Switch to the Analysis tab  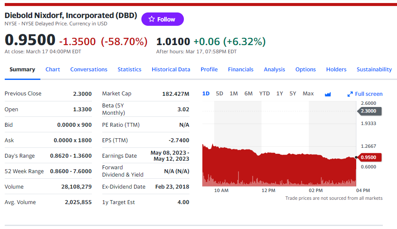[274, 70]
